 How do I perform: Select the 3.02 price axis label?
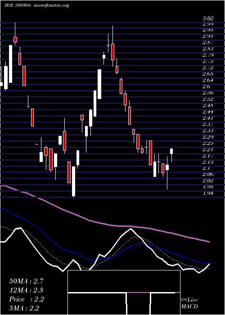tap(208, 19)
